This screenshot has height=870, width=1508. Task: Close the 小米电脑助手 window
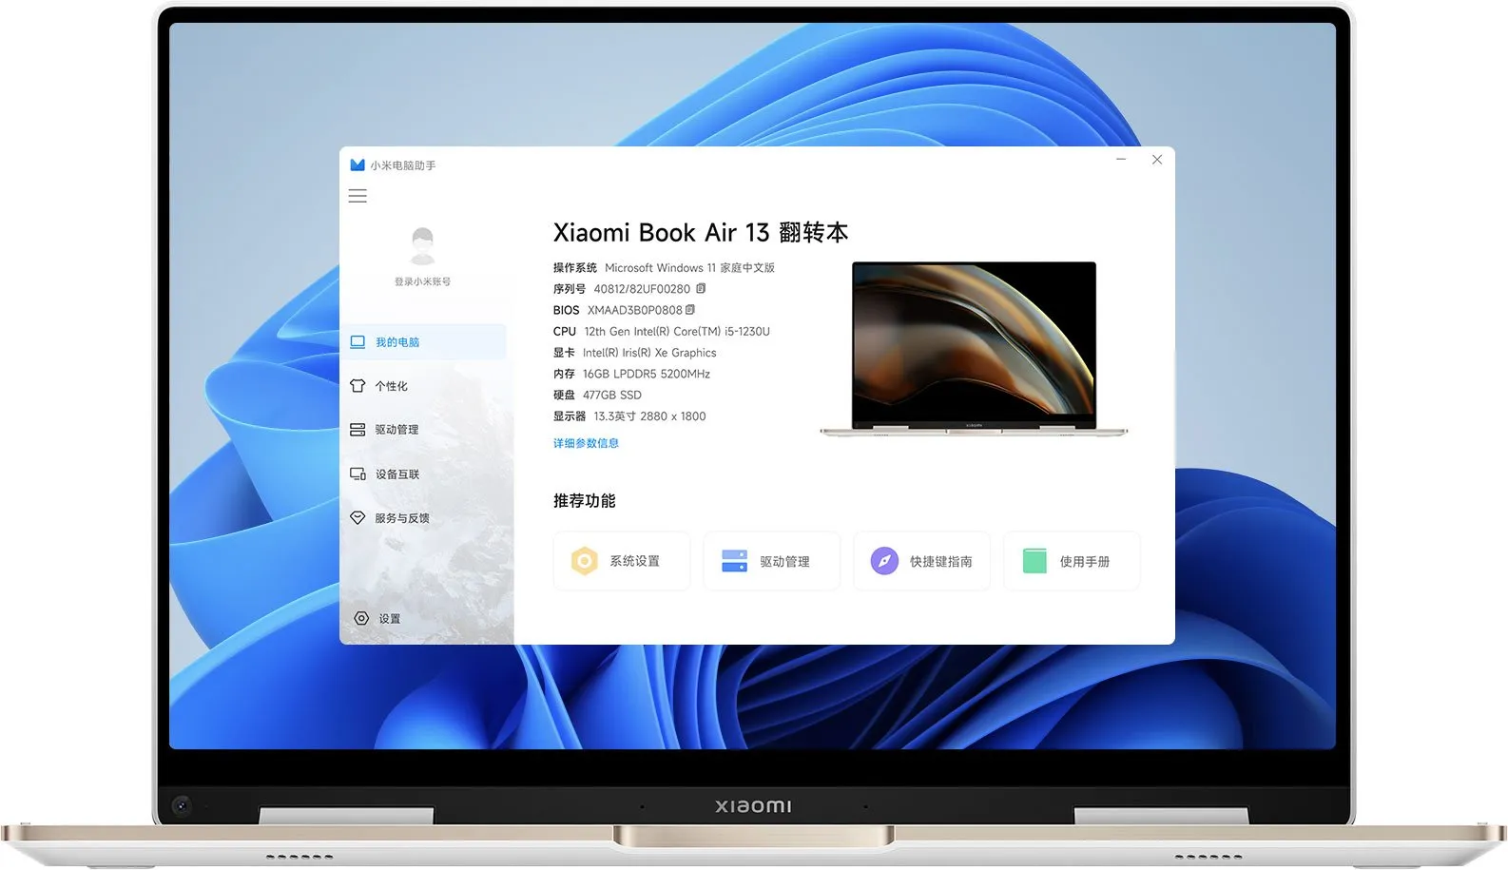click(1157, 160)
